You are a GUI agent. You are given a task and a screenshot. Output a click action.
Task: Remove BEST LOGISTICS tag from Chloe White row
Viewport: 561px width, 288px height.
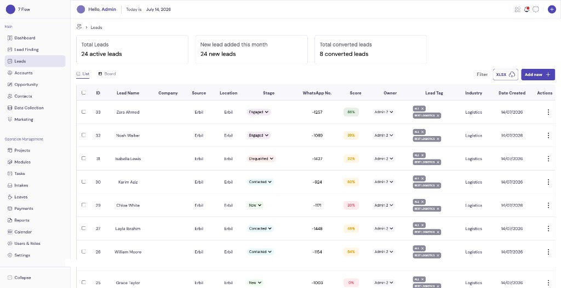tap(438, 209)
